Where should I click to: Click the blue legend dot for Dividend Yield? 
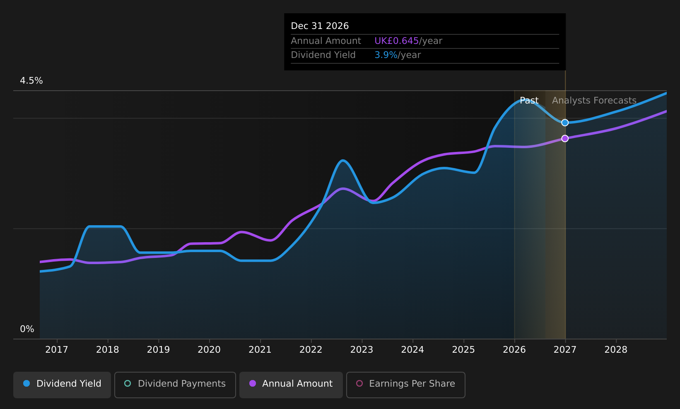click(27, 383)
